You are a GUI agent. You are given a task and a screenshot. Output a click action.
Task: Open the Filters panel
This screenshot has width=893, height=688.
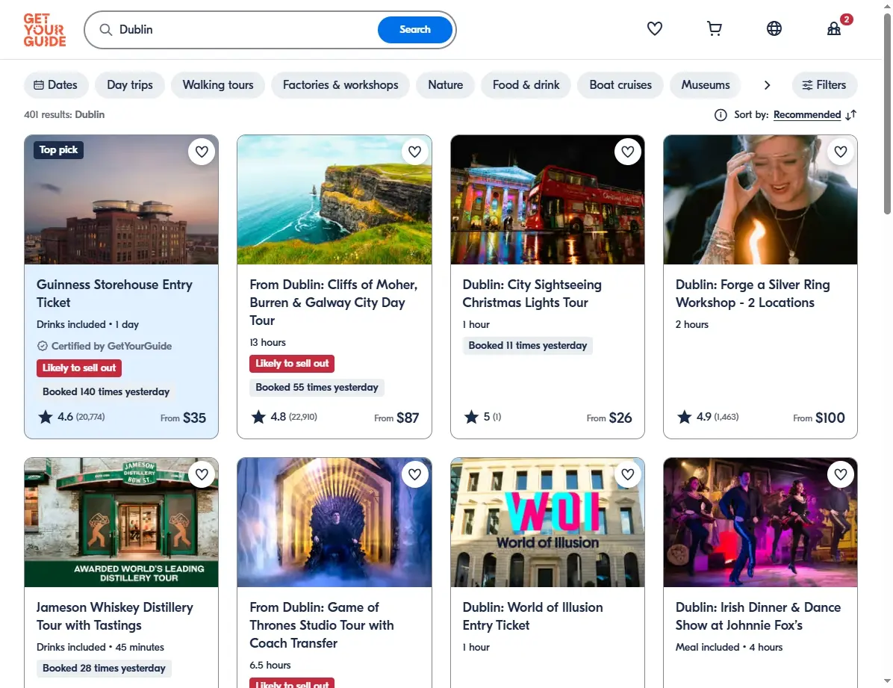click(x=824, y=85)
